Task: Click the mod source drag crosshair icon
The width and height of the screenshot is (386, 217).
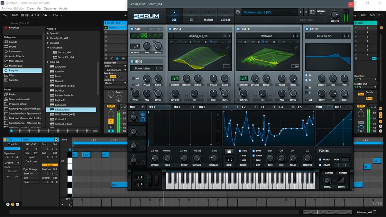Action: [143, 114]
